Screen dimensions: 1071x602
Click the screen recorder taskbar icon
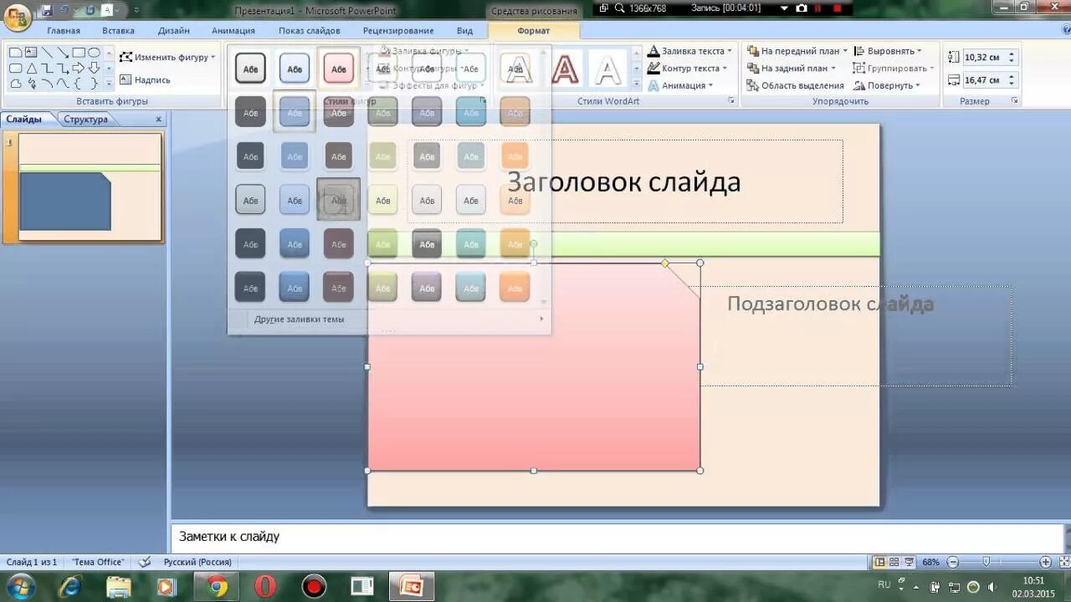pos(315,587)
